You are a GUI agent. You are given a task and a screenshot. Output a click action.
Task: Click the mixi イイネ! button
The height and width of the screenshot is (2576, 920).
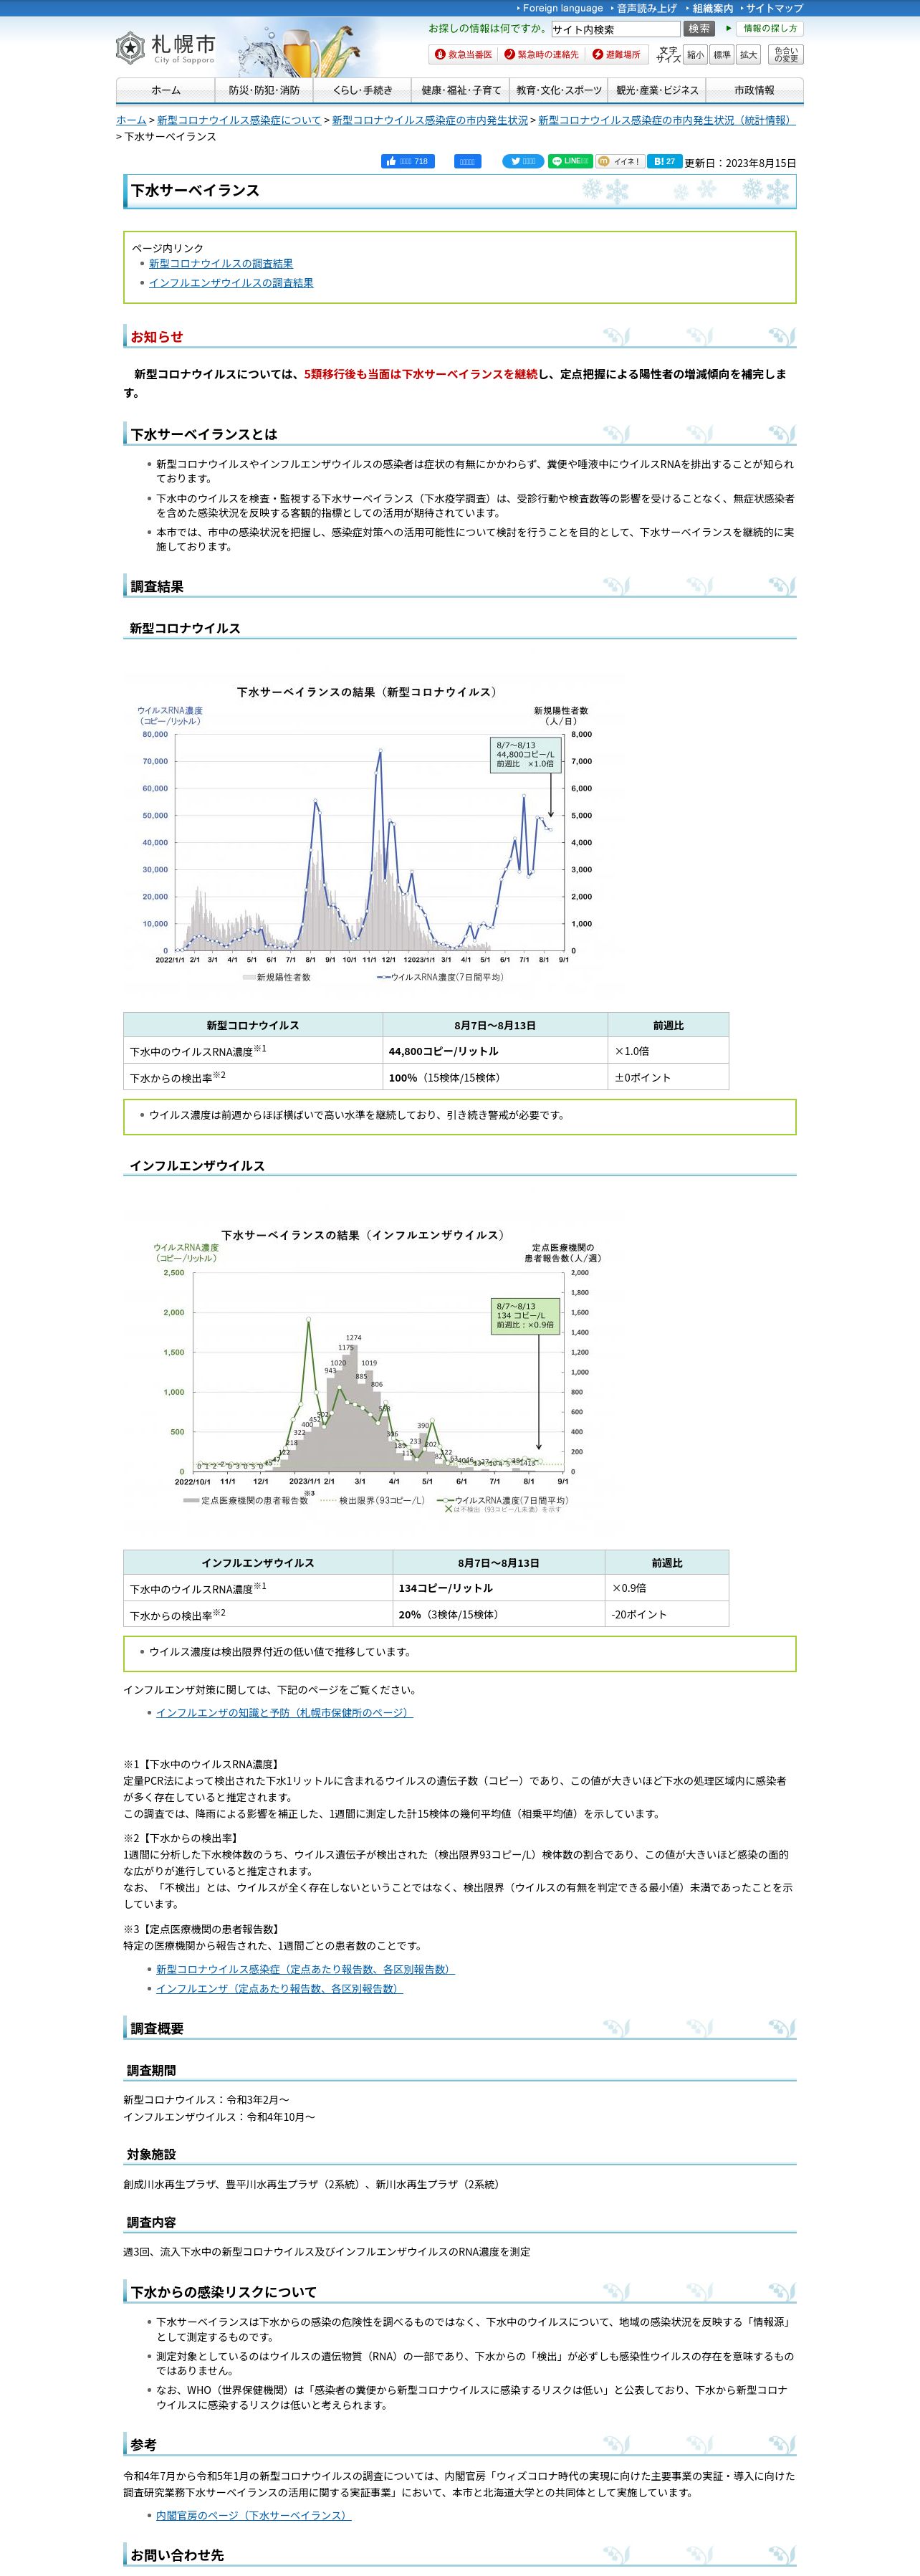pyautogui.click(x=620, y=161)
